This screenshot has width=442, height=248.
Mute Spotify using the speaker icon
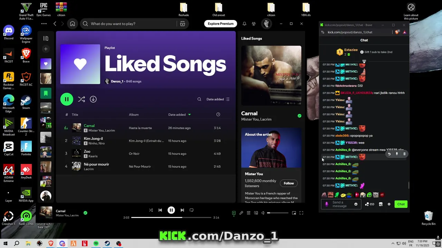(x=263, y=213)
